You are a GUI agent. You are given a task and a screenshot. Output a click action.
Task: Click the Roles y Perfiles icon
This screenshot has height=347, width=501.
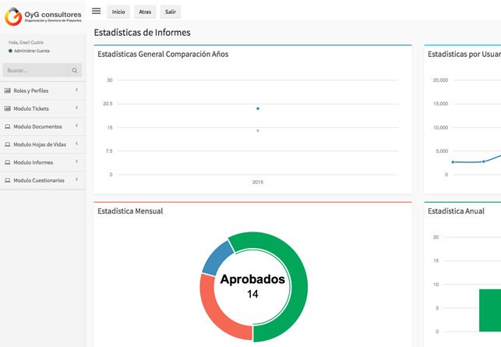[8, 90]
